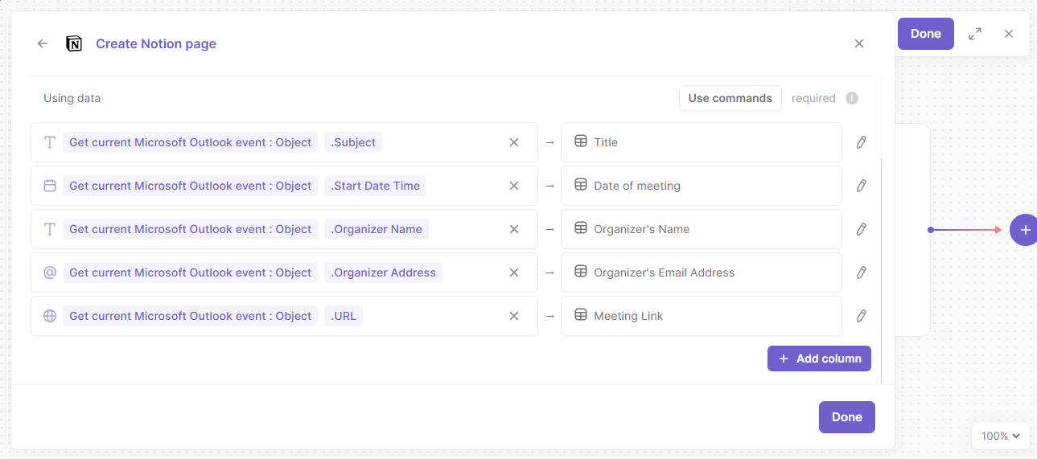The width and height of the screenshot is (1037, 459).
Task: Open the 100% zoom dropdown
Action: (x=1001, y=436)
